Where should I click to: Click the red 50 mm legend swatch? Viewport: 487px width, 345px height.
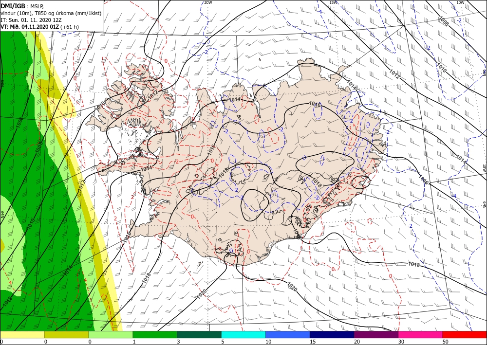(x=465, y=334)
